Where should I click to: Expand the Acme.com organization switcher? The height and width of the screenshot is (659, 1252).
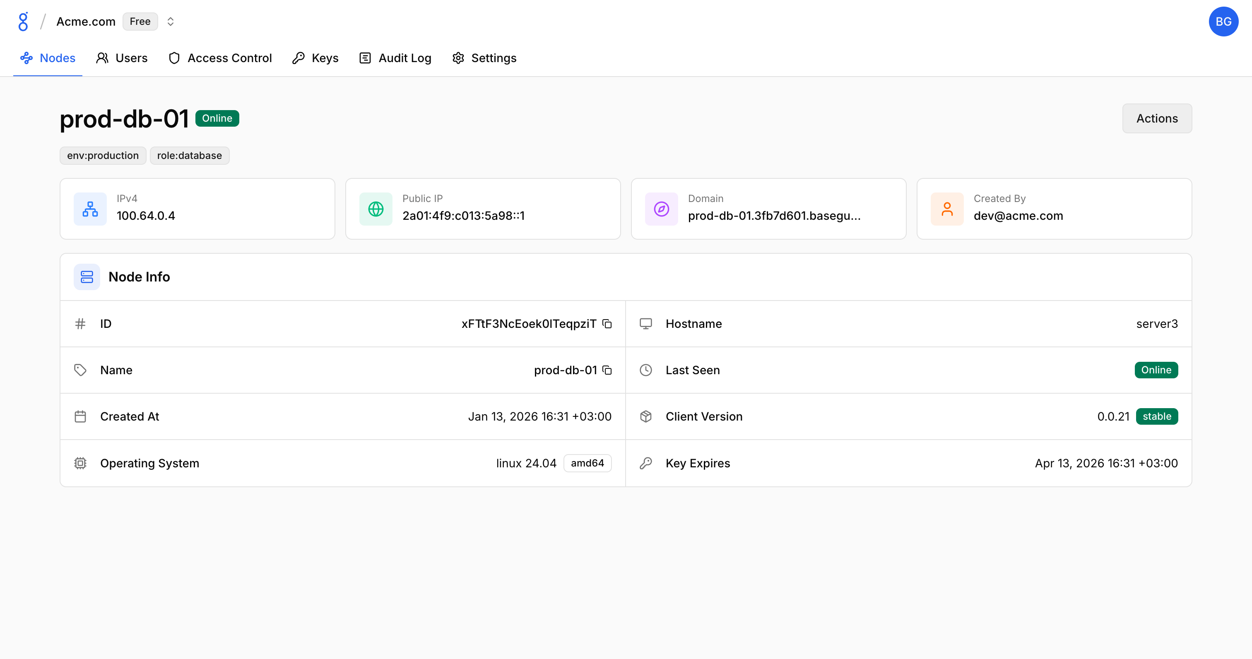[x=170, y=22]
